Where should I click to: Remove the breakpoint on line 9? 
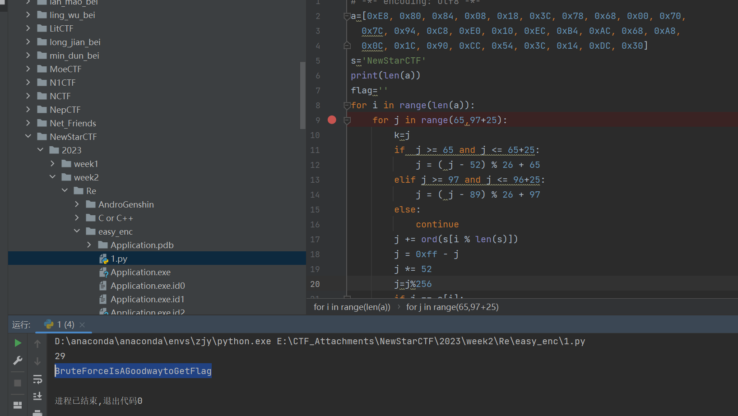point(332,120)
